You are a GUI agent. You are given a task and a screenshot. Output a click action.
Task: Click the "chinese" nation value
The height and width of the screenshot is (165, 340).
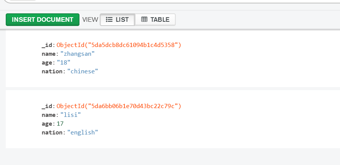[83, 71]
